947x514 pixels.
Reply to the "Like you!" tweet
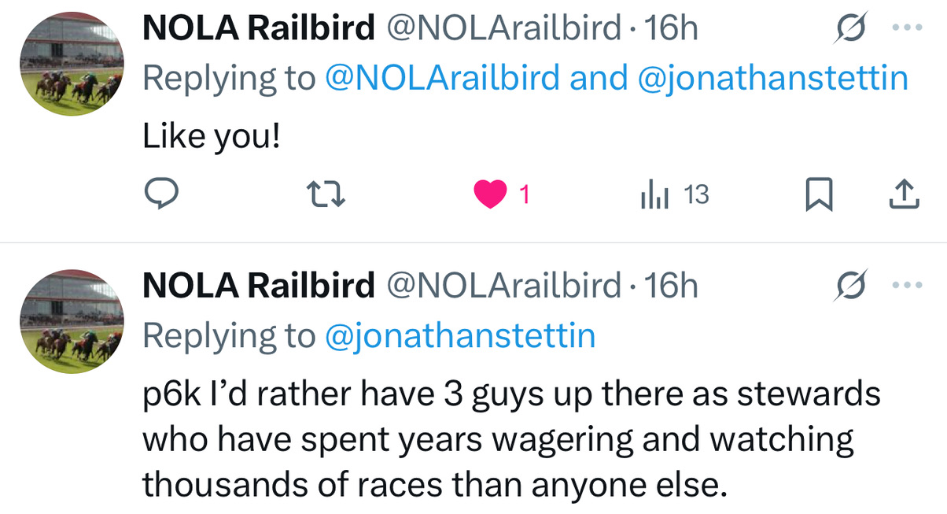162,194
